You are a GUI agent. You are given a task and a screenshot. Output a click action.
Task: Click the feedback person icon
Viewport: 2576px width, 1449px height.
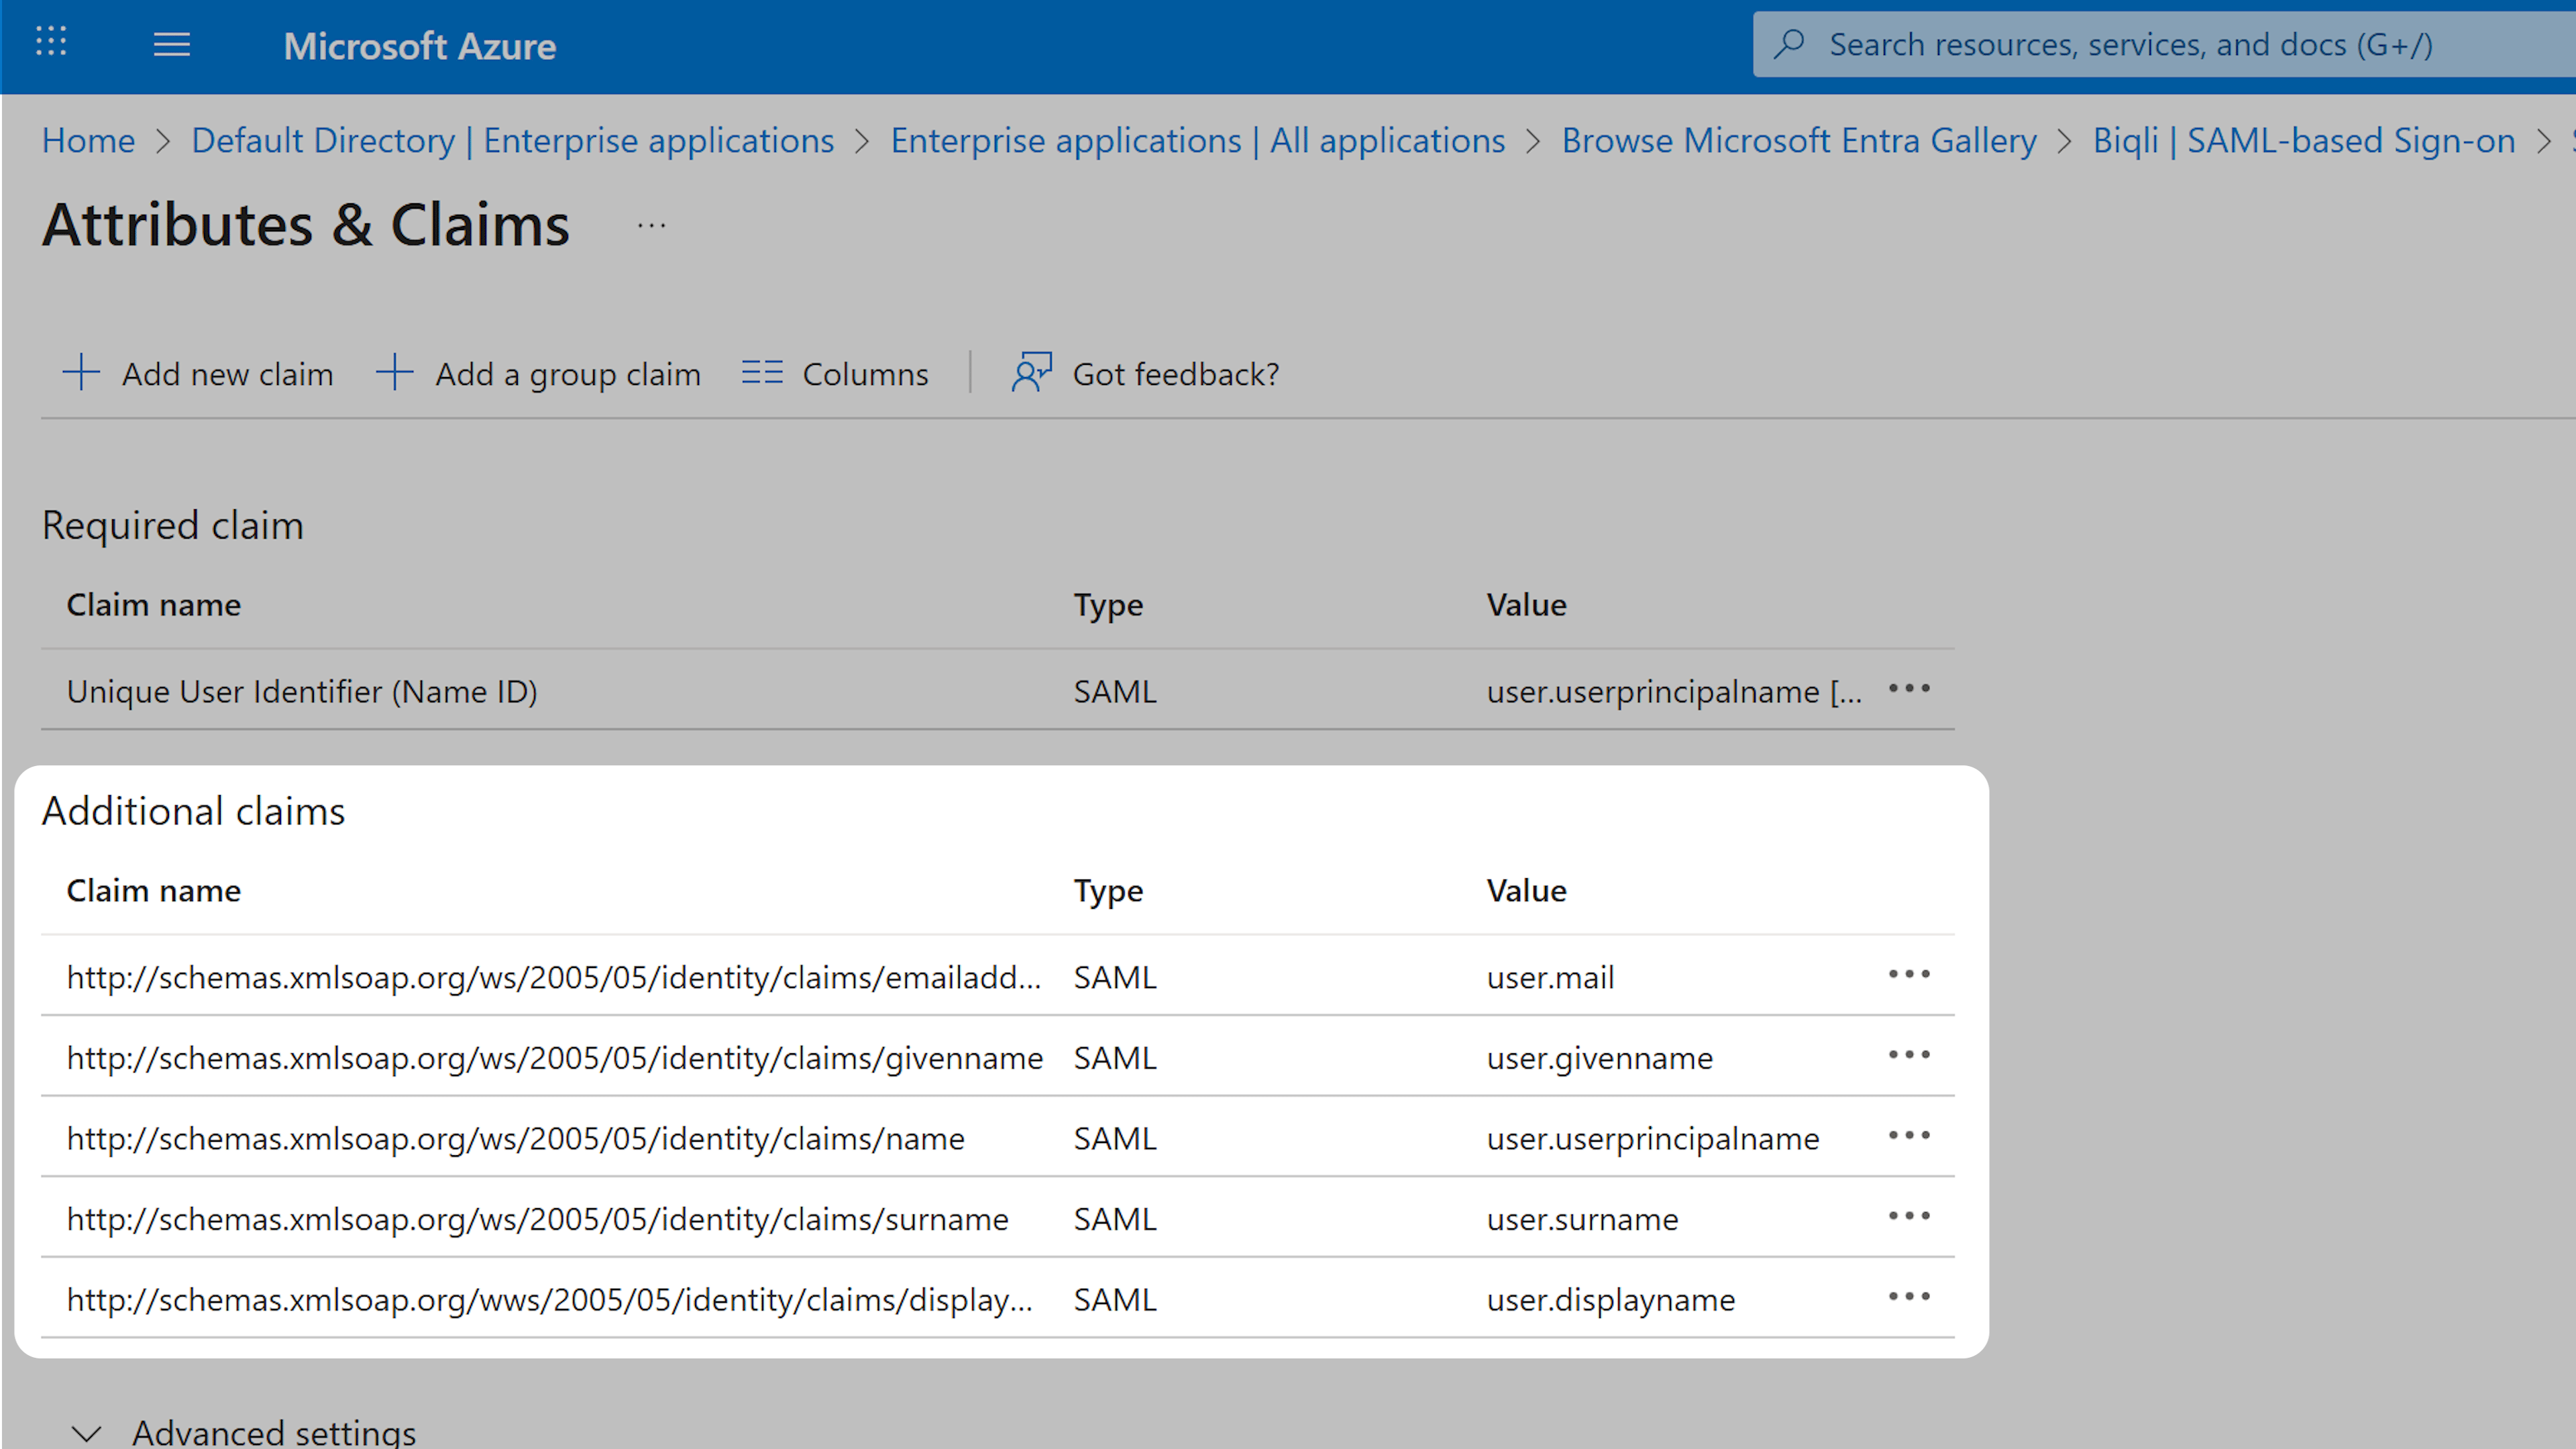pos(1031,372)
